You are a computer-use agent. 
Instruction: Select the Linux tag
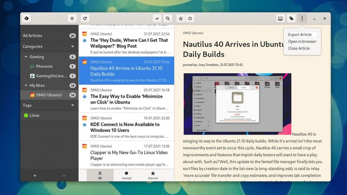coord(49,115)
